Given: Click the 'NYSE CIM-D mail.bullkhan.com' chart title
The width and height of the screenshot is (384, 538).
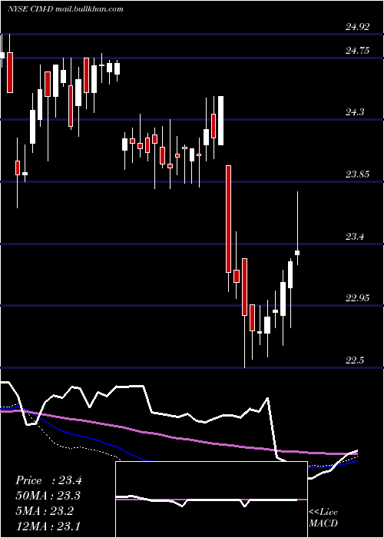Looking at the screenshot, I should point(65,9).
